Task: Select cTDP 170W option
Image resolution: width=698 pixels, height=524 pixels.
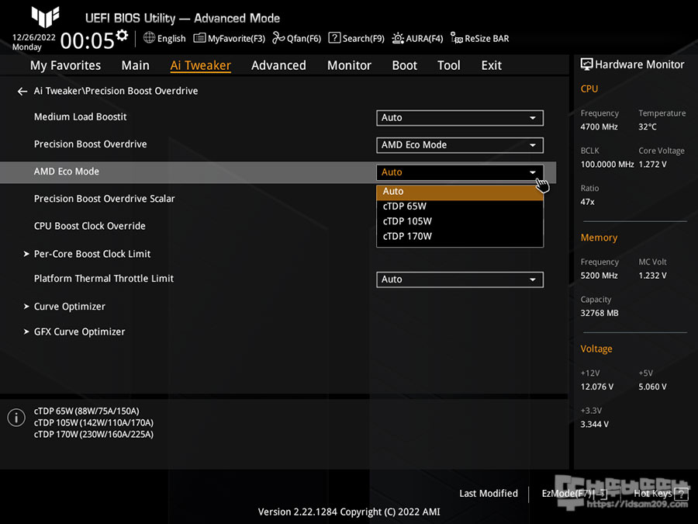Action: 460,237
